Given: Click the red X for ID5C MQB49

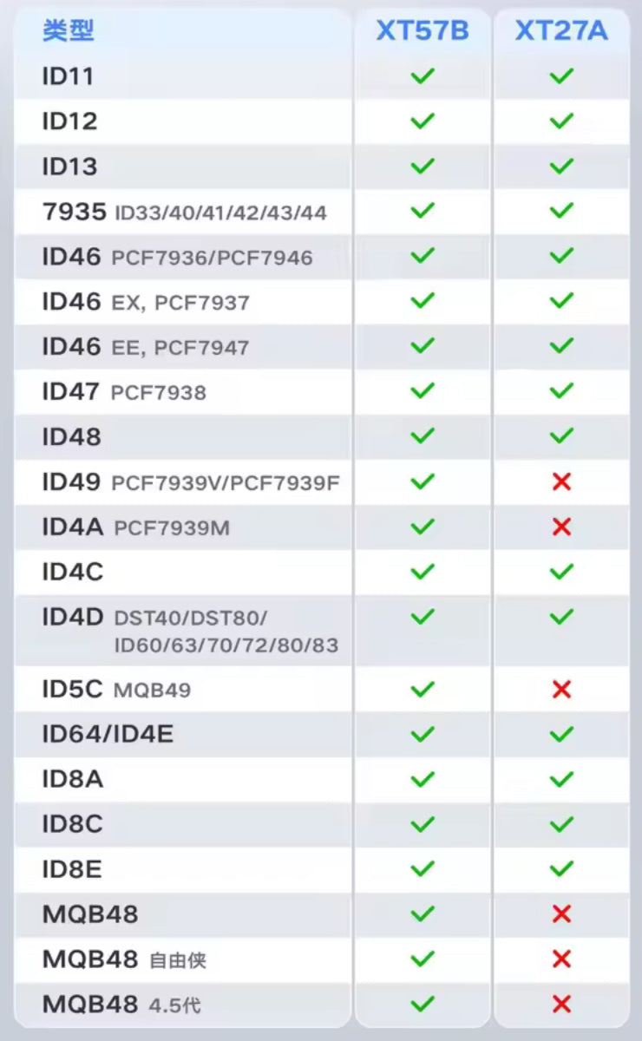Looking at the screenshot, I should 561,690.
